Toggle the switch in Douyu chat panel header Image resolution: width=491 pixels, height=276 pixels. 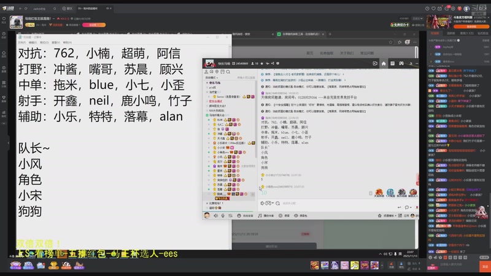coord(458,40)
